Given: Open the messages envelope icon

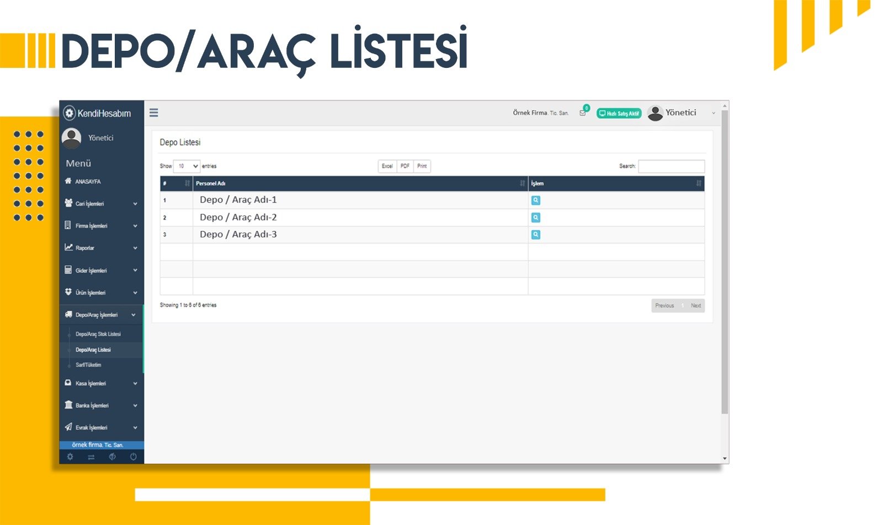Looking at the screenshot, I should [x=583, y=113].
